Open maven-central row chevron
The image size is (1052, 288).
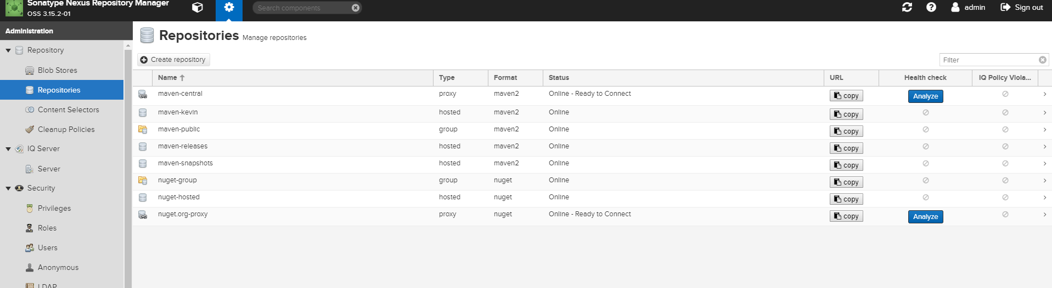pyautogui.click(x=1045, y=94)
